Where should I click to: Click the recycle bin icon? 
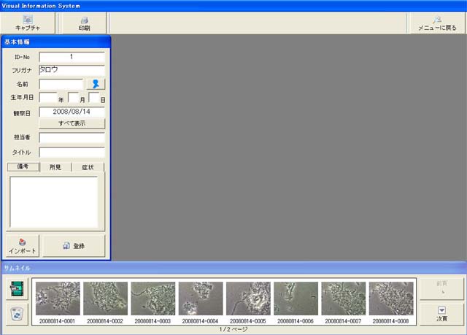(16, 313)
